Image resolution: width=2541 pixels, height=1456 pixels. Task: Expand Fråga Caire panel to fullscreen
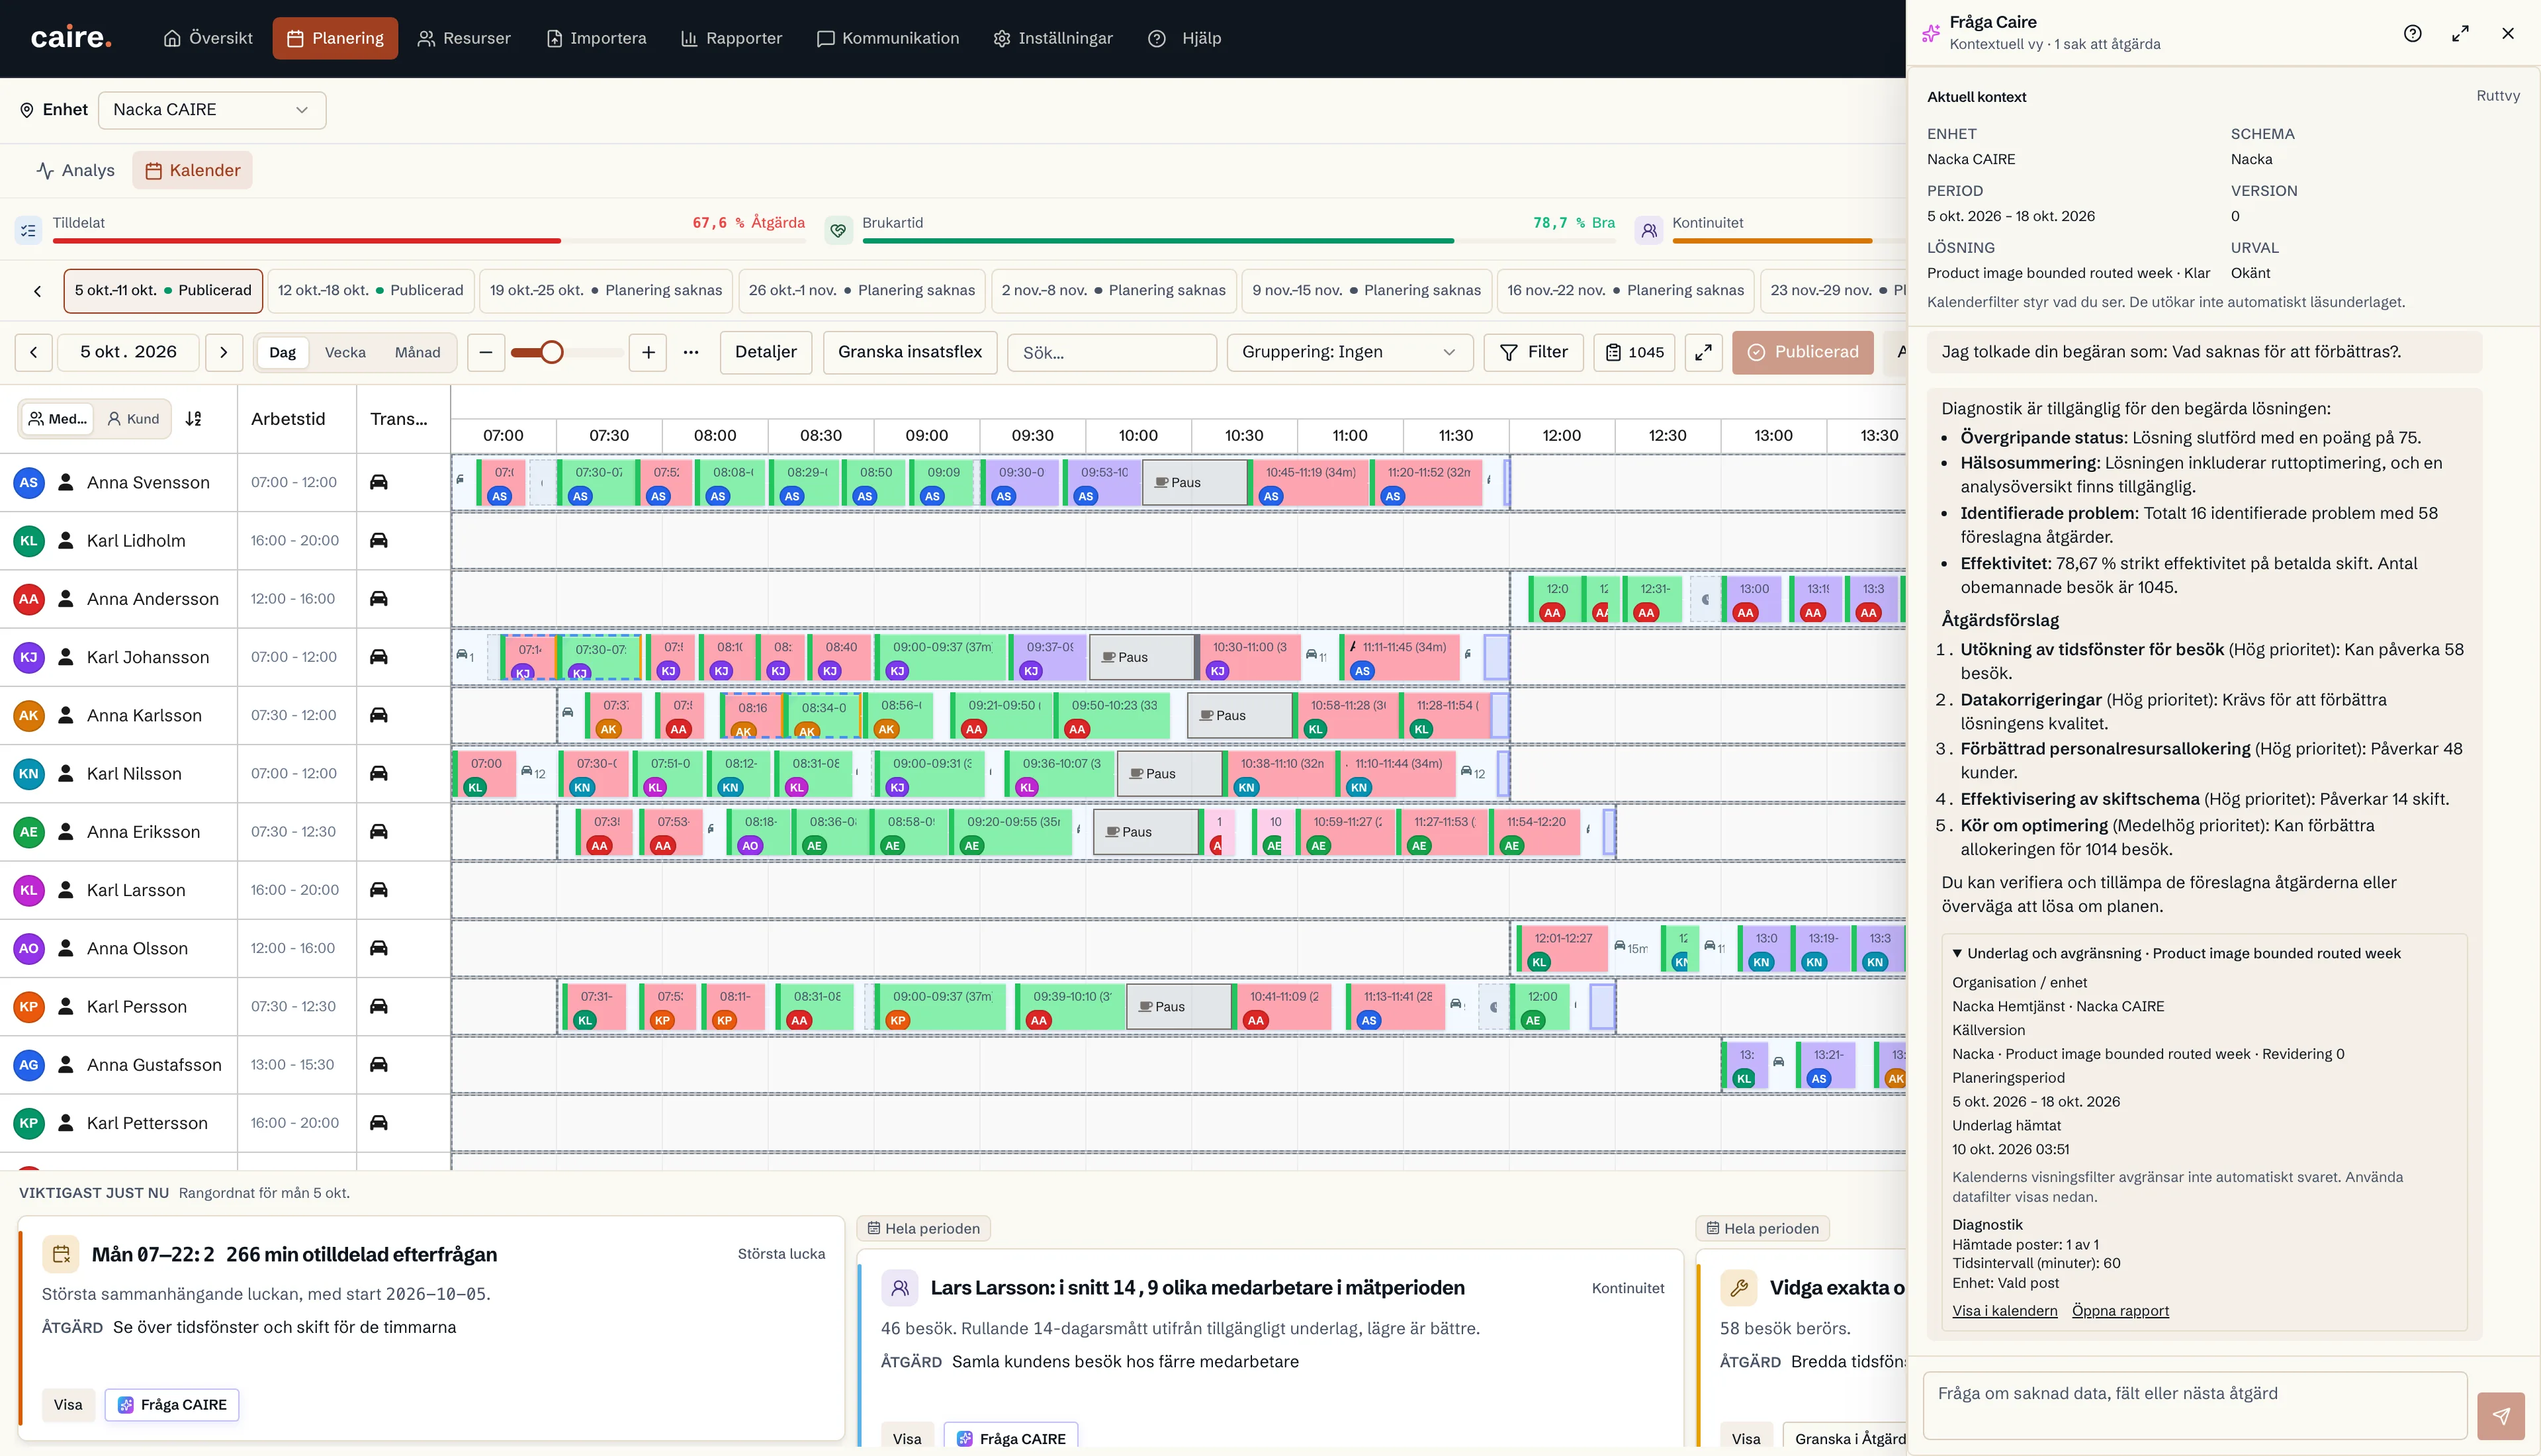tap(2460, 33)
